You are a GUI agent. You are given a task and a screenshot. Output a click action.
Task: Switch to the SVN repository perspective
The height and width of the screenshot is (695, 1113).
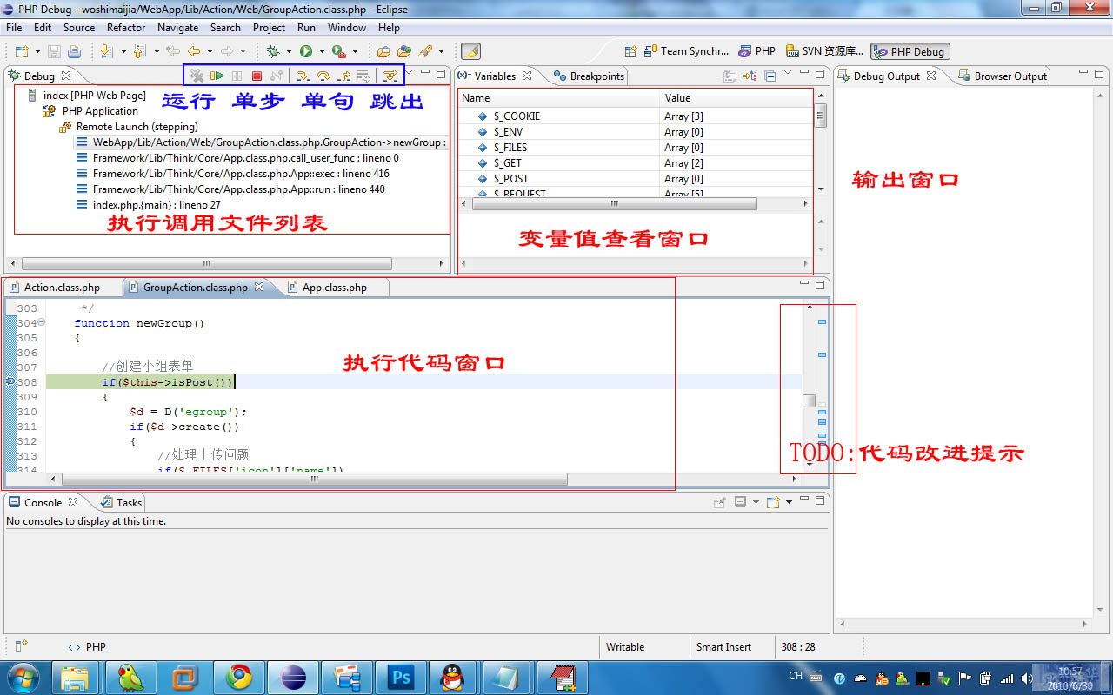pos(824,51)
